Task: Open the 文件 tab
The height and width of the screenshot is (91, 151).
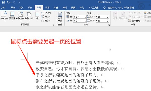Action: tap(3, 8)
